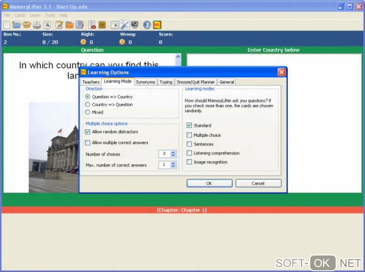The image size is (365, 272).
Task: Click the page with red dot icon
Action: [92, 25]
